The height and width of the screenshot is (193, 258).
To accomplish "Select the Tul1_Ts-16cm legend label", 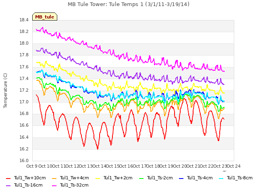I will tap(28, 185).
